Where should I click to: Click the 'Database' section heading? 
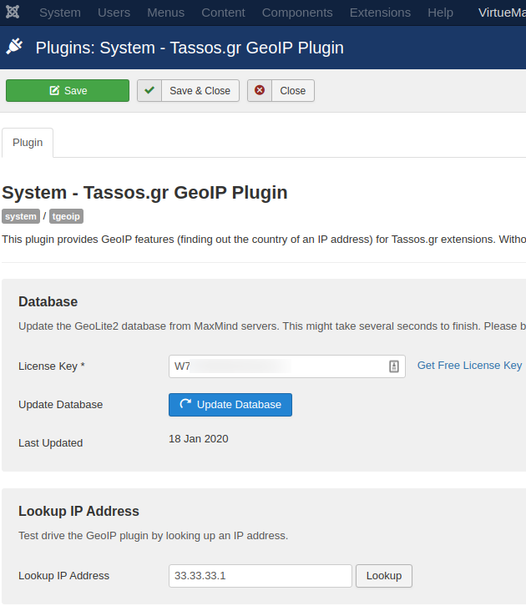[x=48, y=302]
